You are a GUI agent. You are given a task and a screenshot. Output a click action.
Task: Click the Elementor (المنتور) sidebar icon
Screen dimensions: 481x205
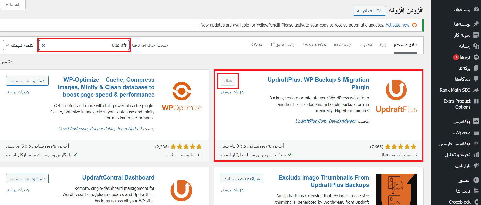pyautogui.click(x=476, y=180)
